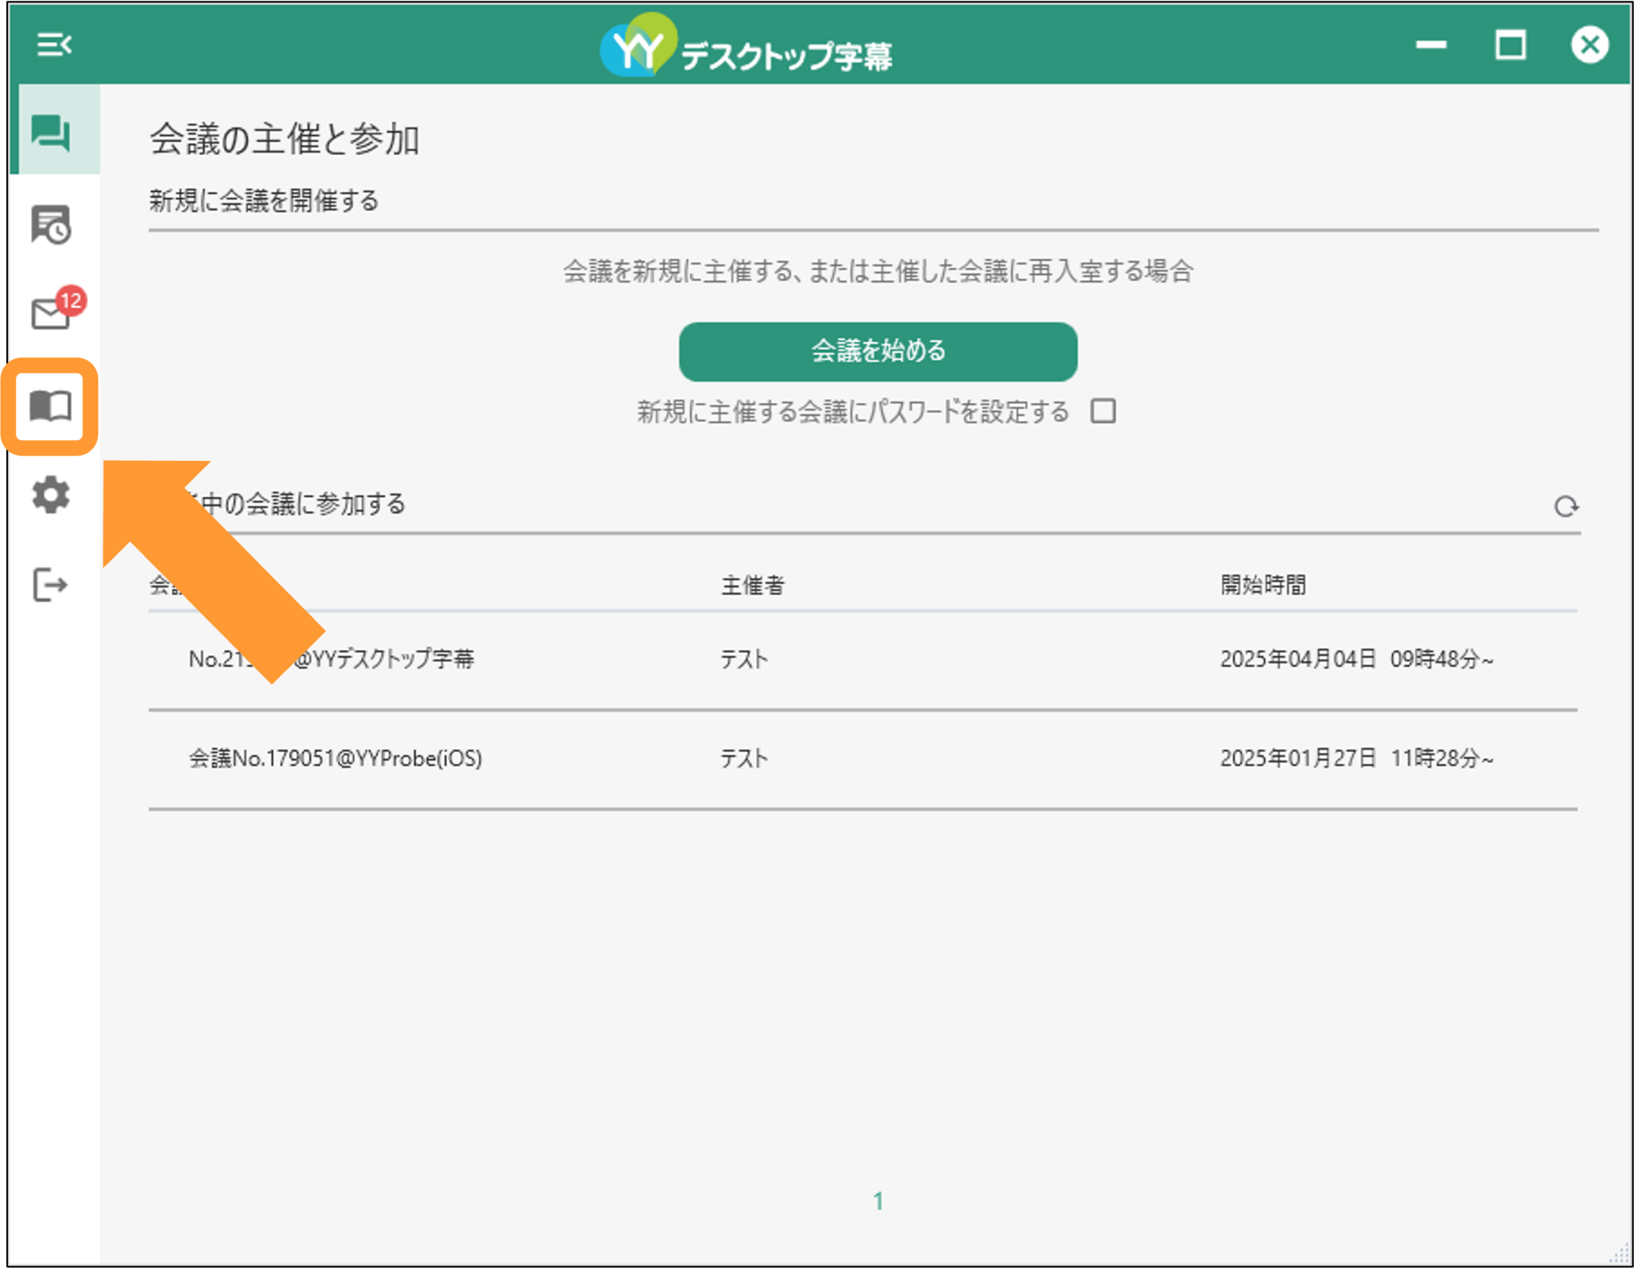
Task: Refresh the ongoing meetings list
Action: 1566,507
